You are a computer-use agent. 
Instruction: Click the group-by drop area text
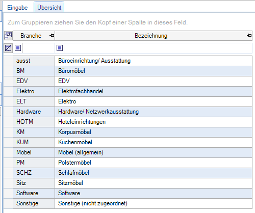pyautogui.click(x=97, y=22)
